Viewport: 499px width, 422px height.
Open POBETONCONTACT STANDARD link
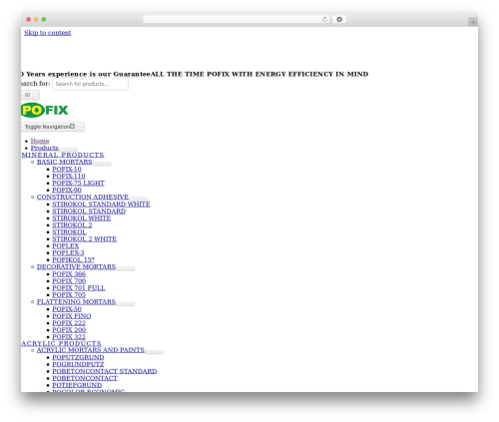tap(105, 371)
